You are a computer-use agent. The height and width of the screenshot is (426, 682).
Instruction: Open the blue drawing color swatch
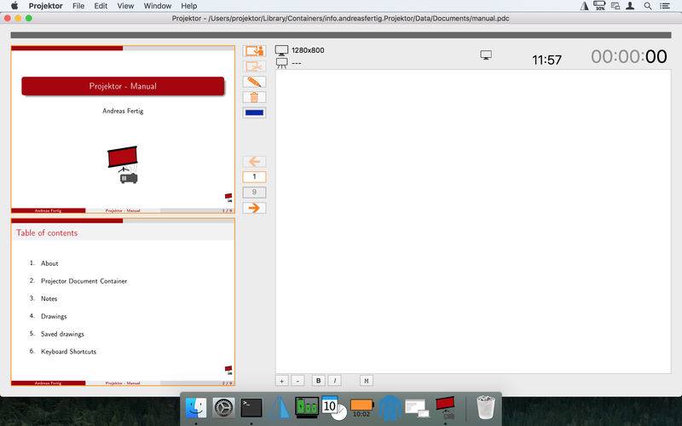(254, 112)
